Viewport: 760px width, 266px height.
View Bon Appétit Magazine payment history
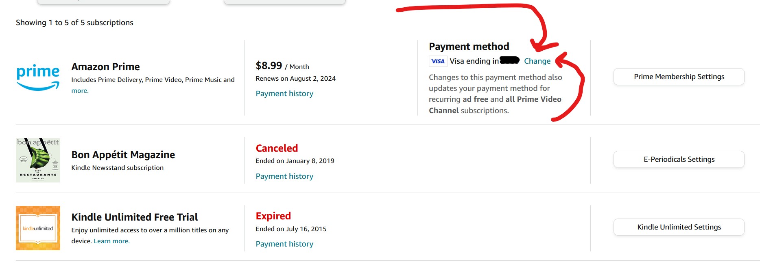[x=284, y=176]
